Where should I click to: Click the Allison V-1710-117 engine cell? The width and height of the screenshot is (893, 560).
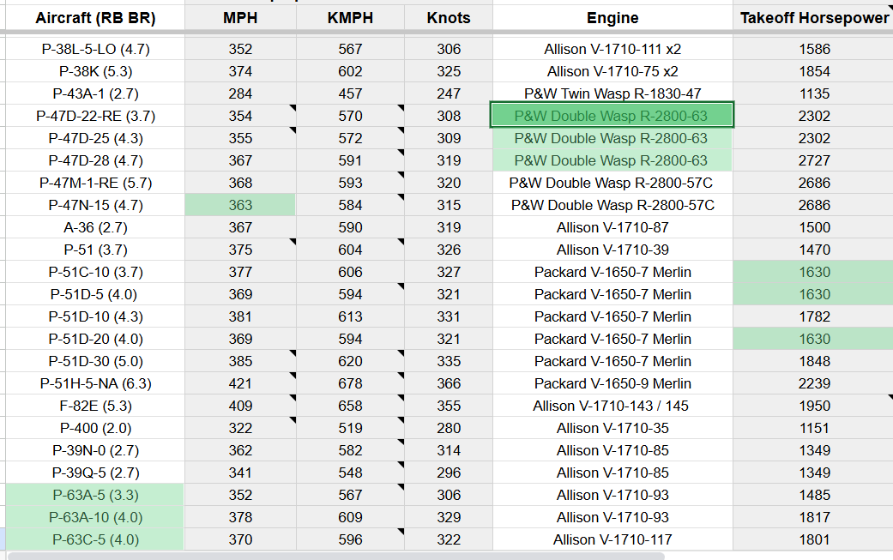tap(612, 539)
